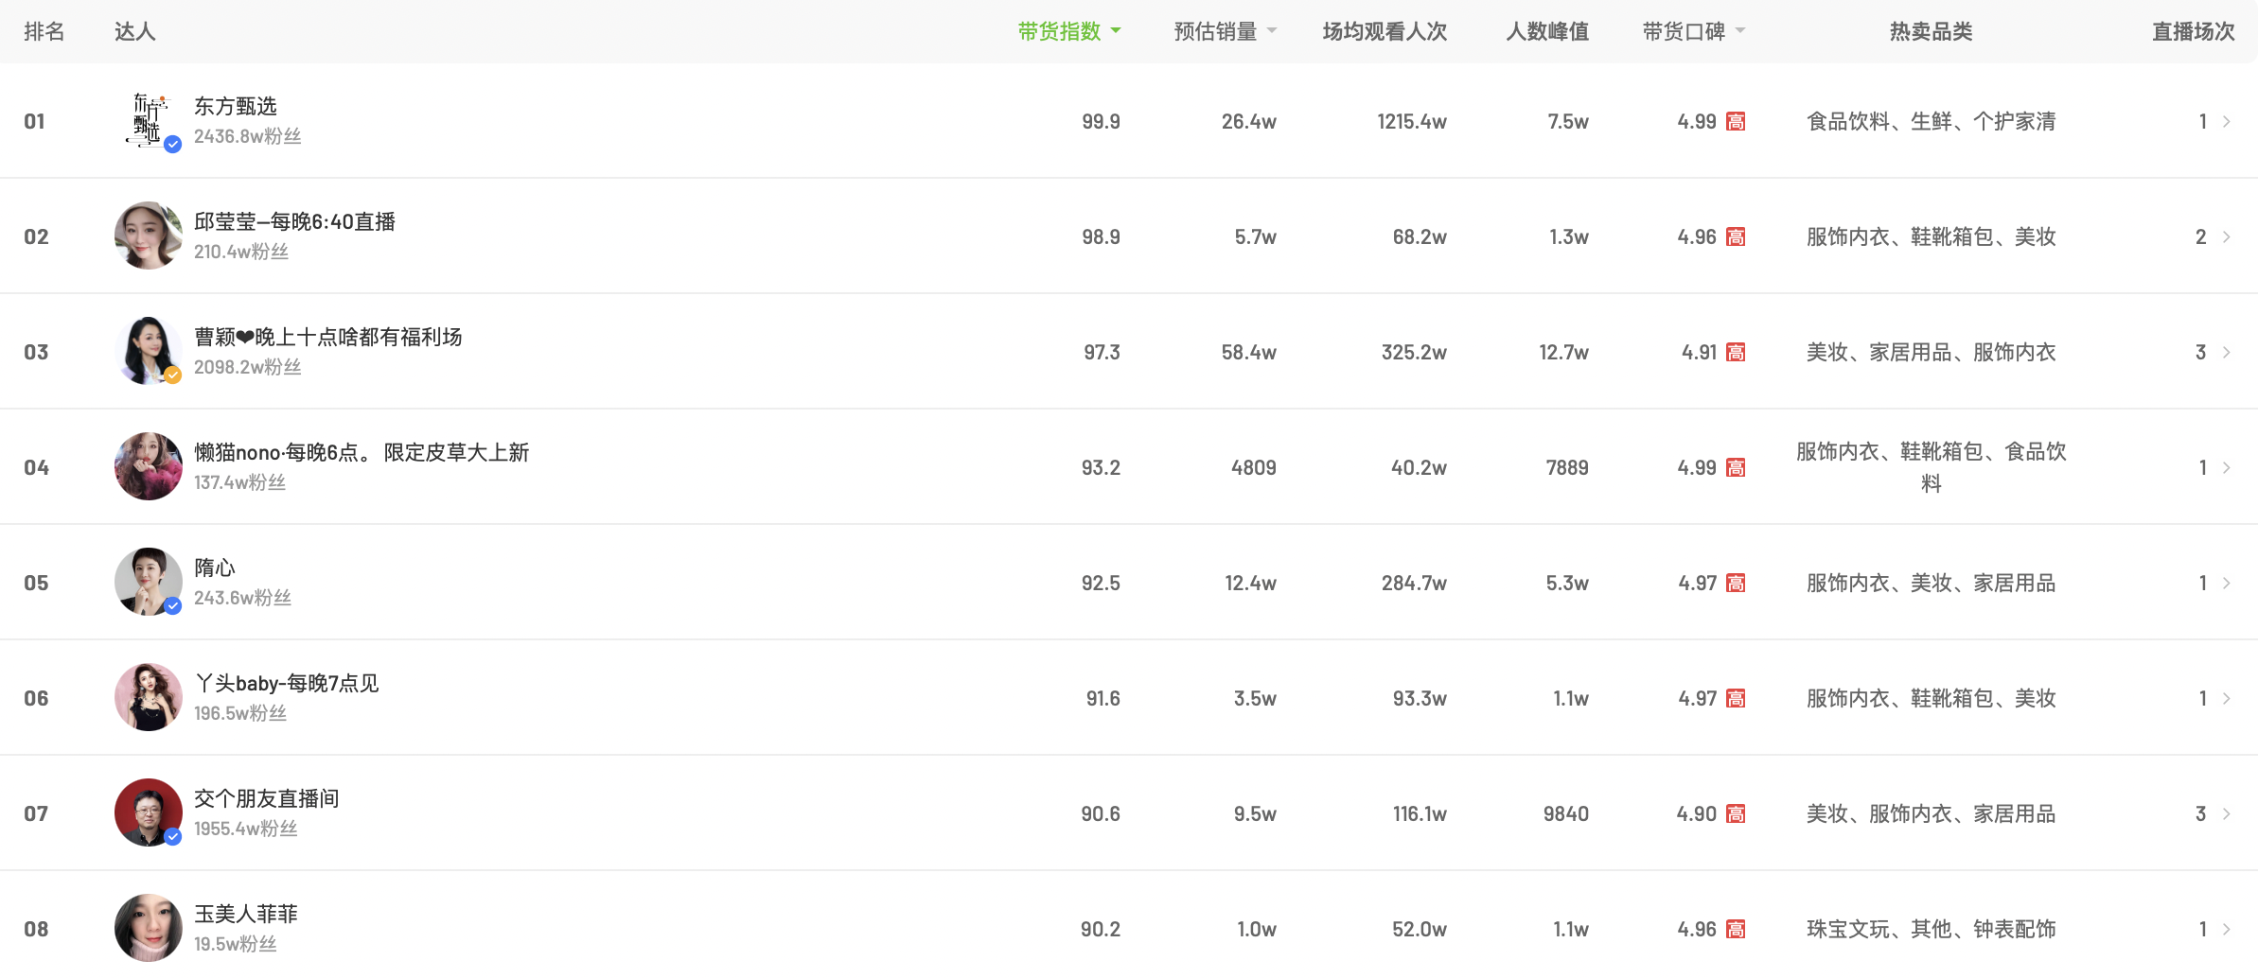Click 玉美人菲菲's avatar image
Image resolution: width=2258 pixels, height=978 pixels.
[x=148, y=929]
